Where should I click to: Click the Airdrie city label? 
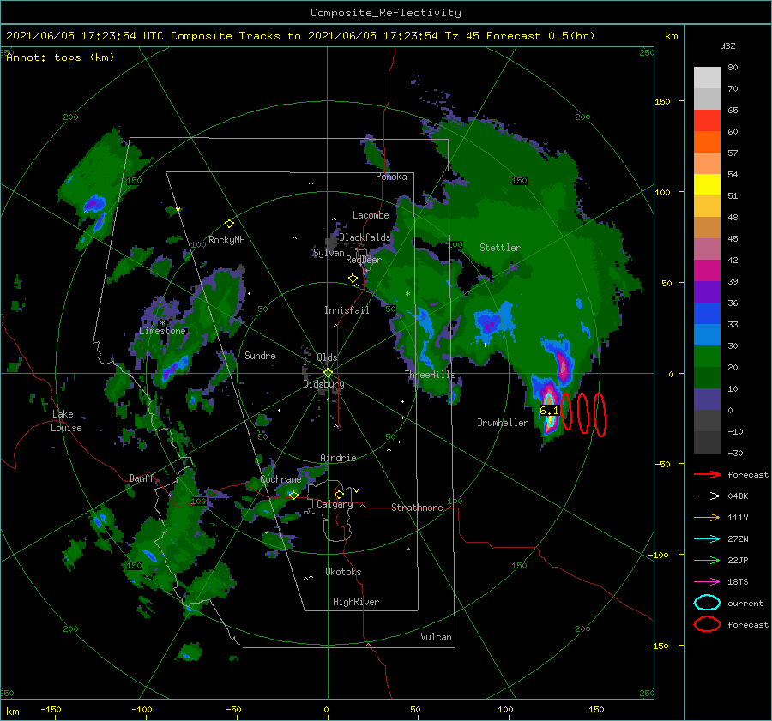pos(338,458)
